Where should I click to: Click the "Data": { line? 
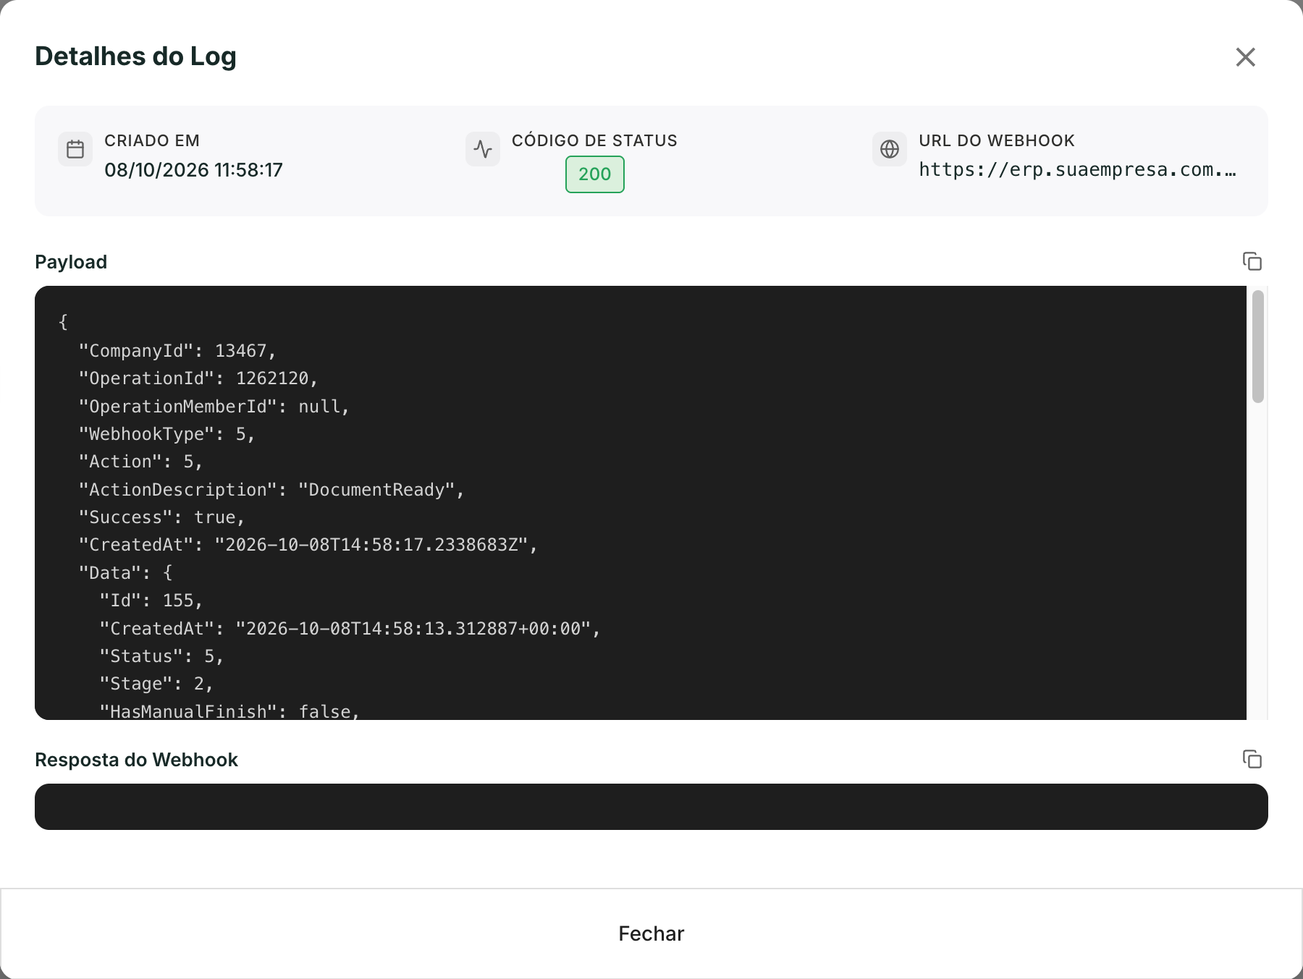125,573
